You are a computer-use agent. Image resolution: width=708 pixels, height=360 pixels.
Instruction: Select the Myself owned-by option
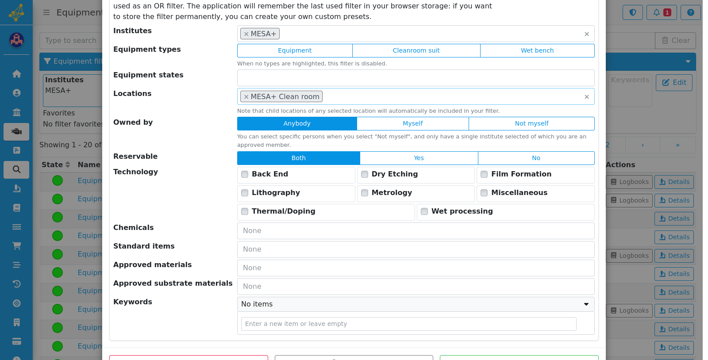pyautogui.click(x=412, y=124)
